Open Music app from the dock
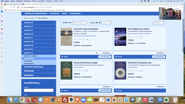This screenshot has width=185, height=104. click(145, 100)
